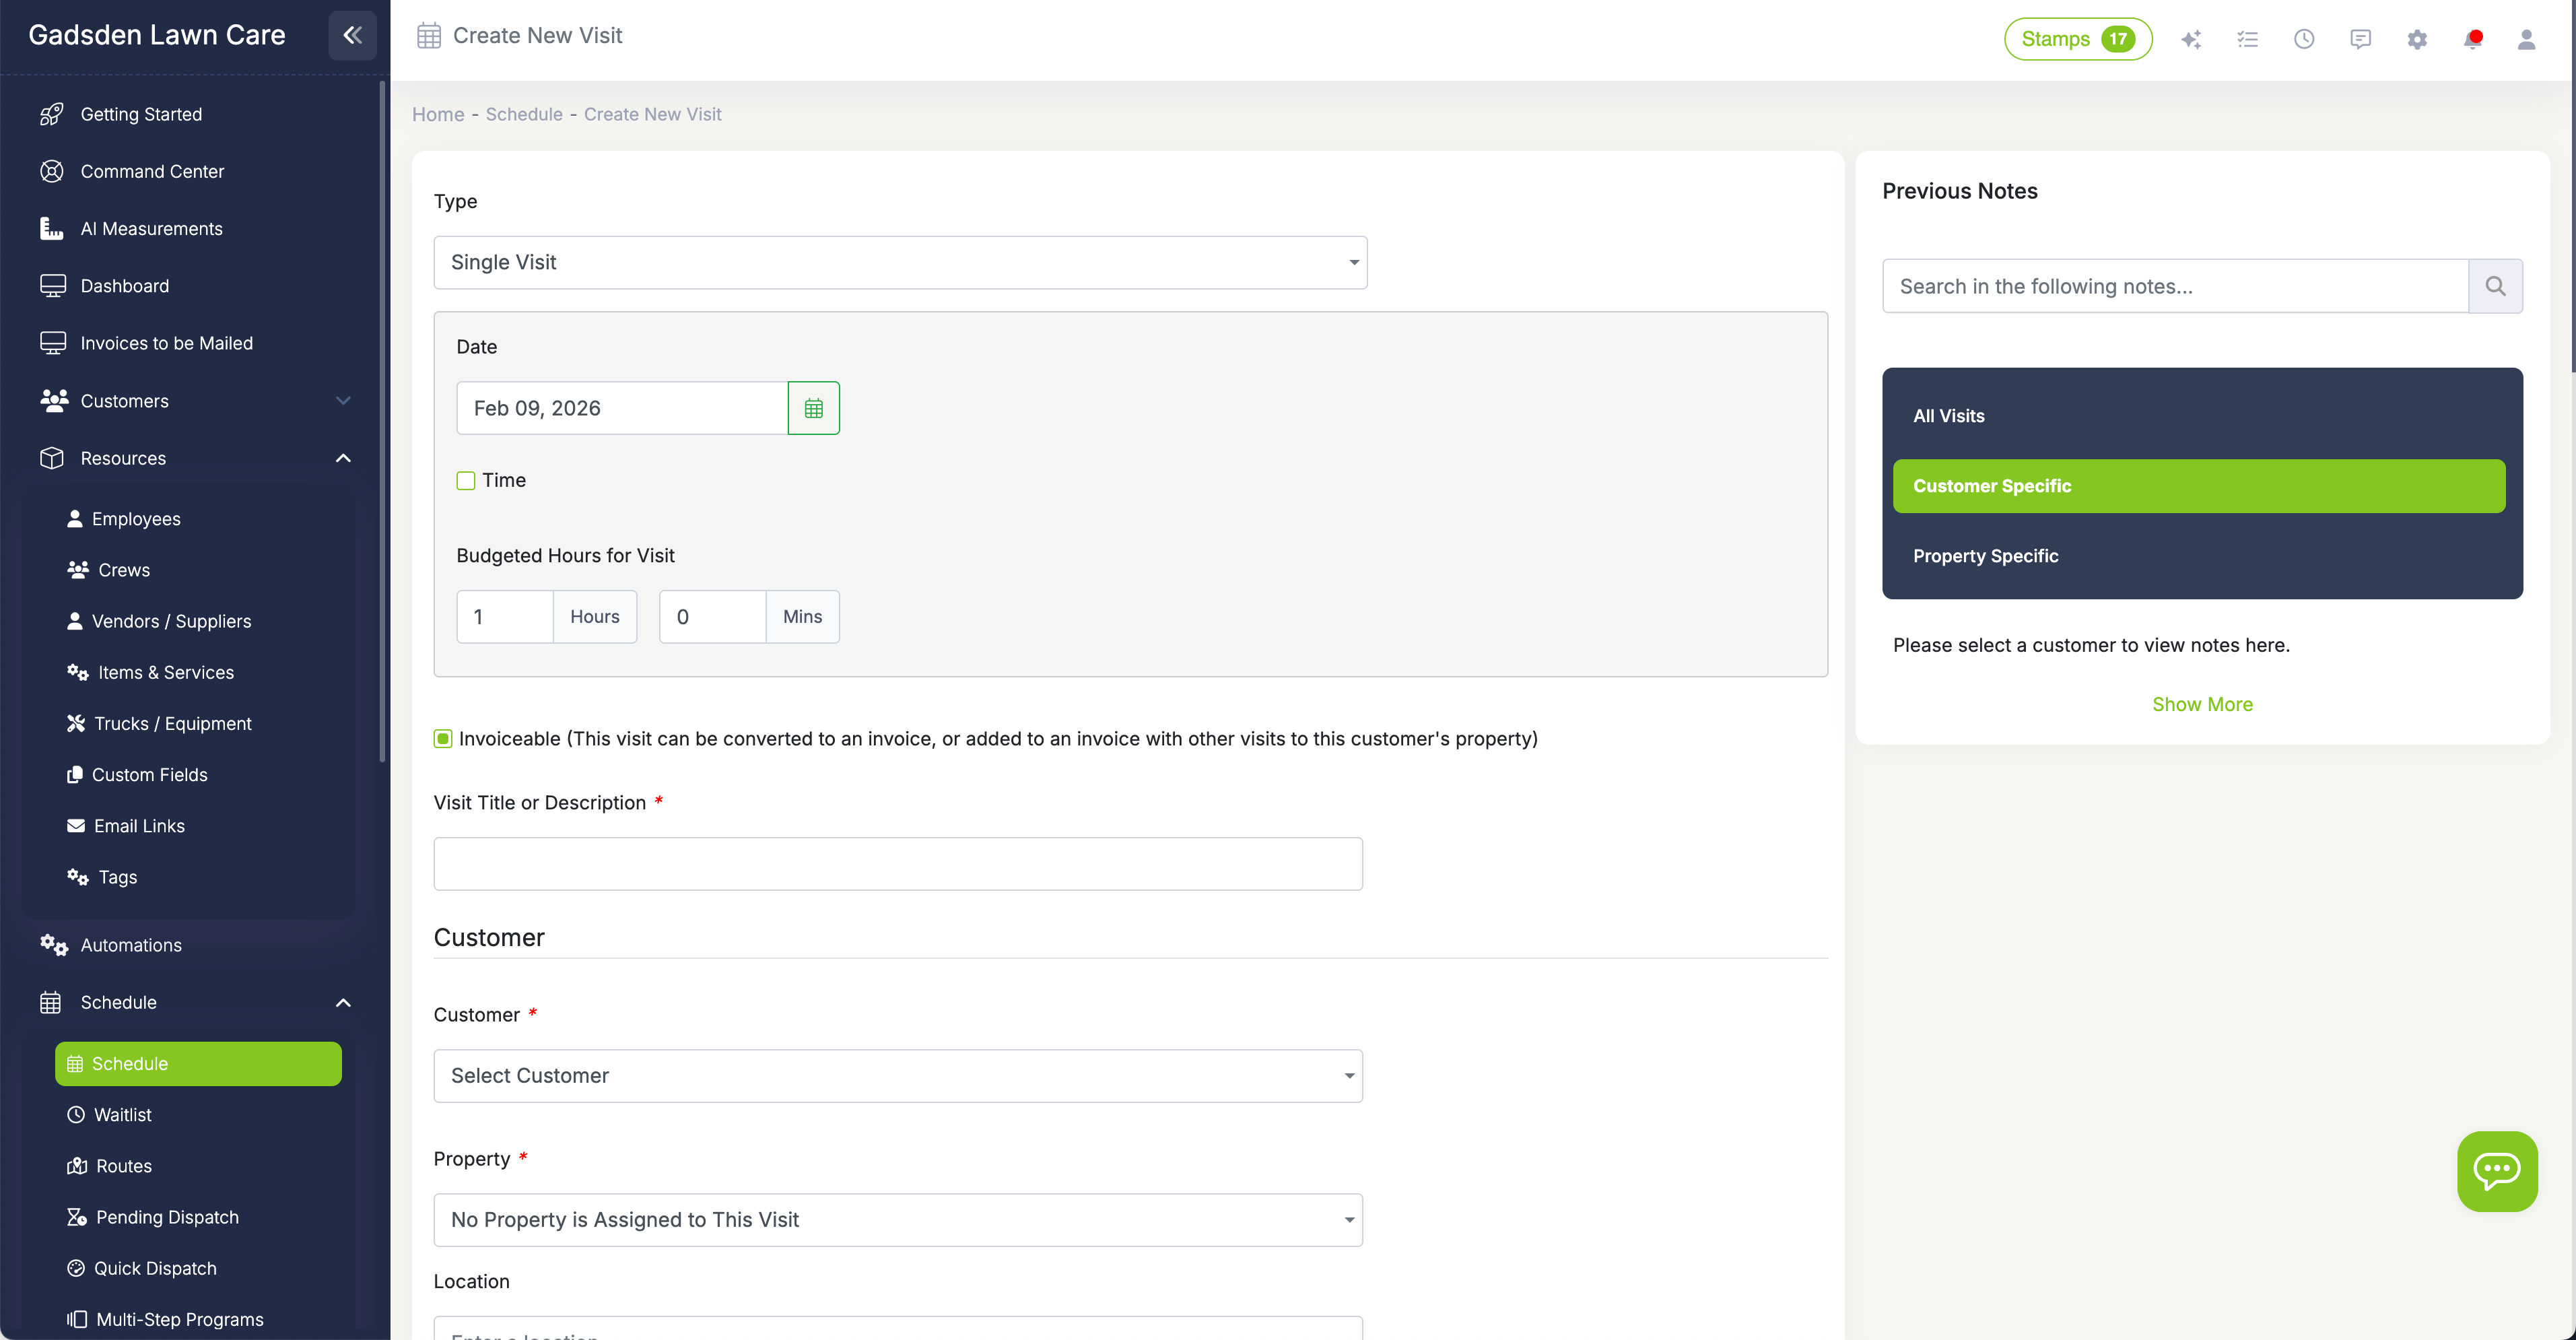Open the Single Visit type dropdown
The height and width of the screenshot is (1340, 2576).
[899, 262]
